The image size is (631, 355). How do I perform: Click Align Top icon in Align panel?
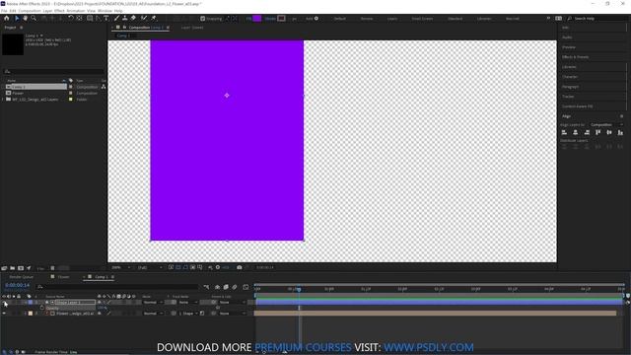pos(598,132)
